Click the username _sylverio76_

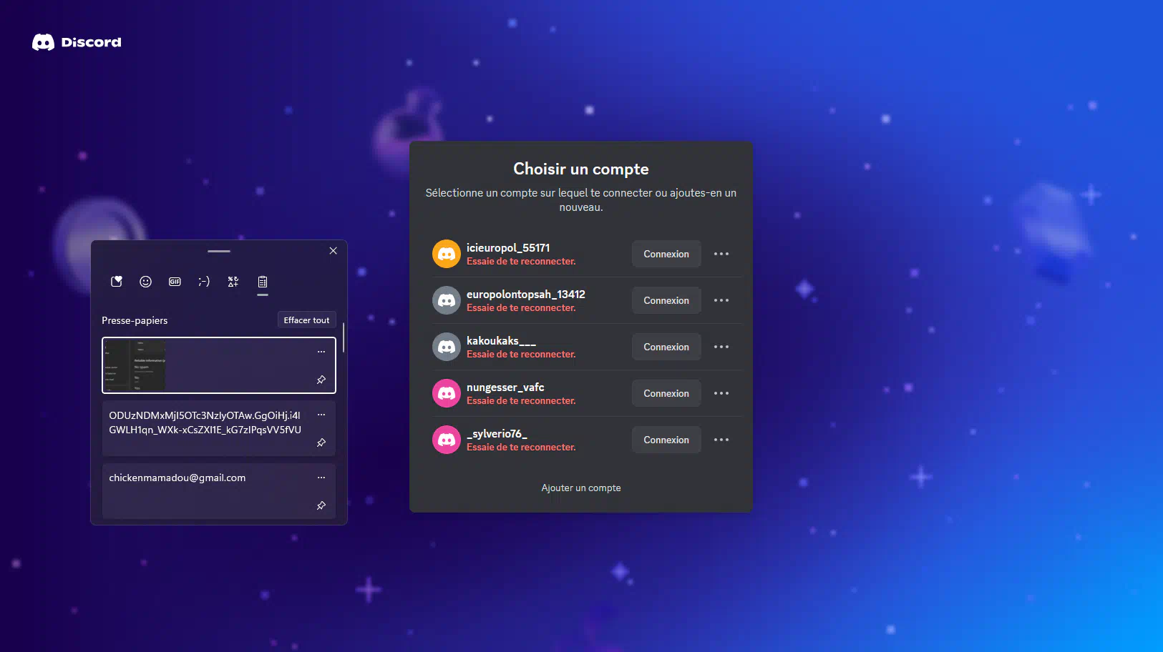point(497,434)
